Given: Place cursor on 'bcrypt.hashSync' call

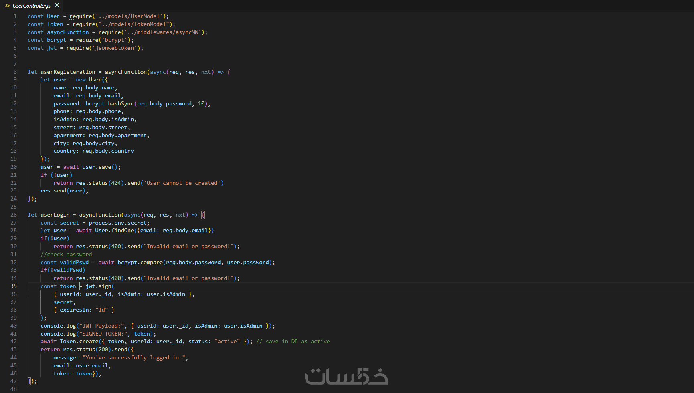Looking at the screenshot, I should click(x=109, y=103).
